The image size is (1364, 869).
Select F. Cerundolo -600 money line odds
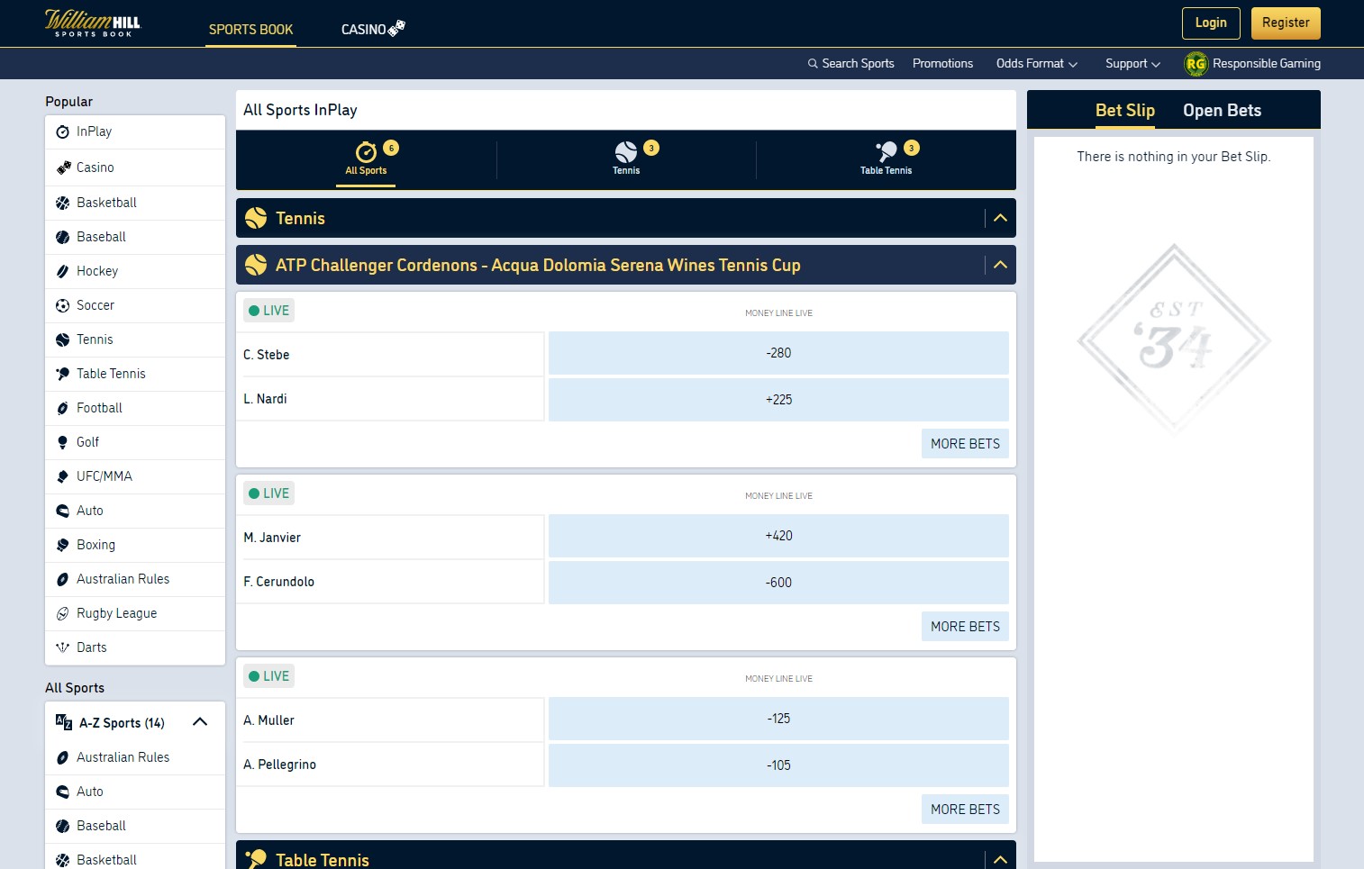coord(778,583)
